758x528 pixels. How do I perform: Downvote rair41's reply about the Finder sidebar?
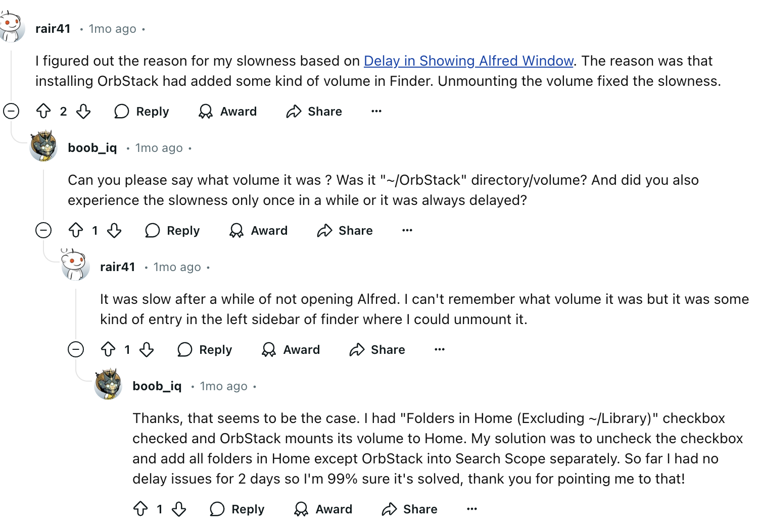pos(147,349)
